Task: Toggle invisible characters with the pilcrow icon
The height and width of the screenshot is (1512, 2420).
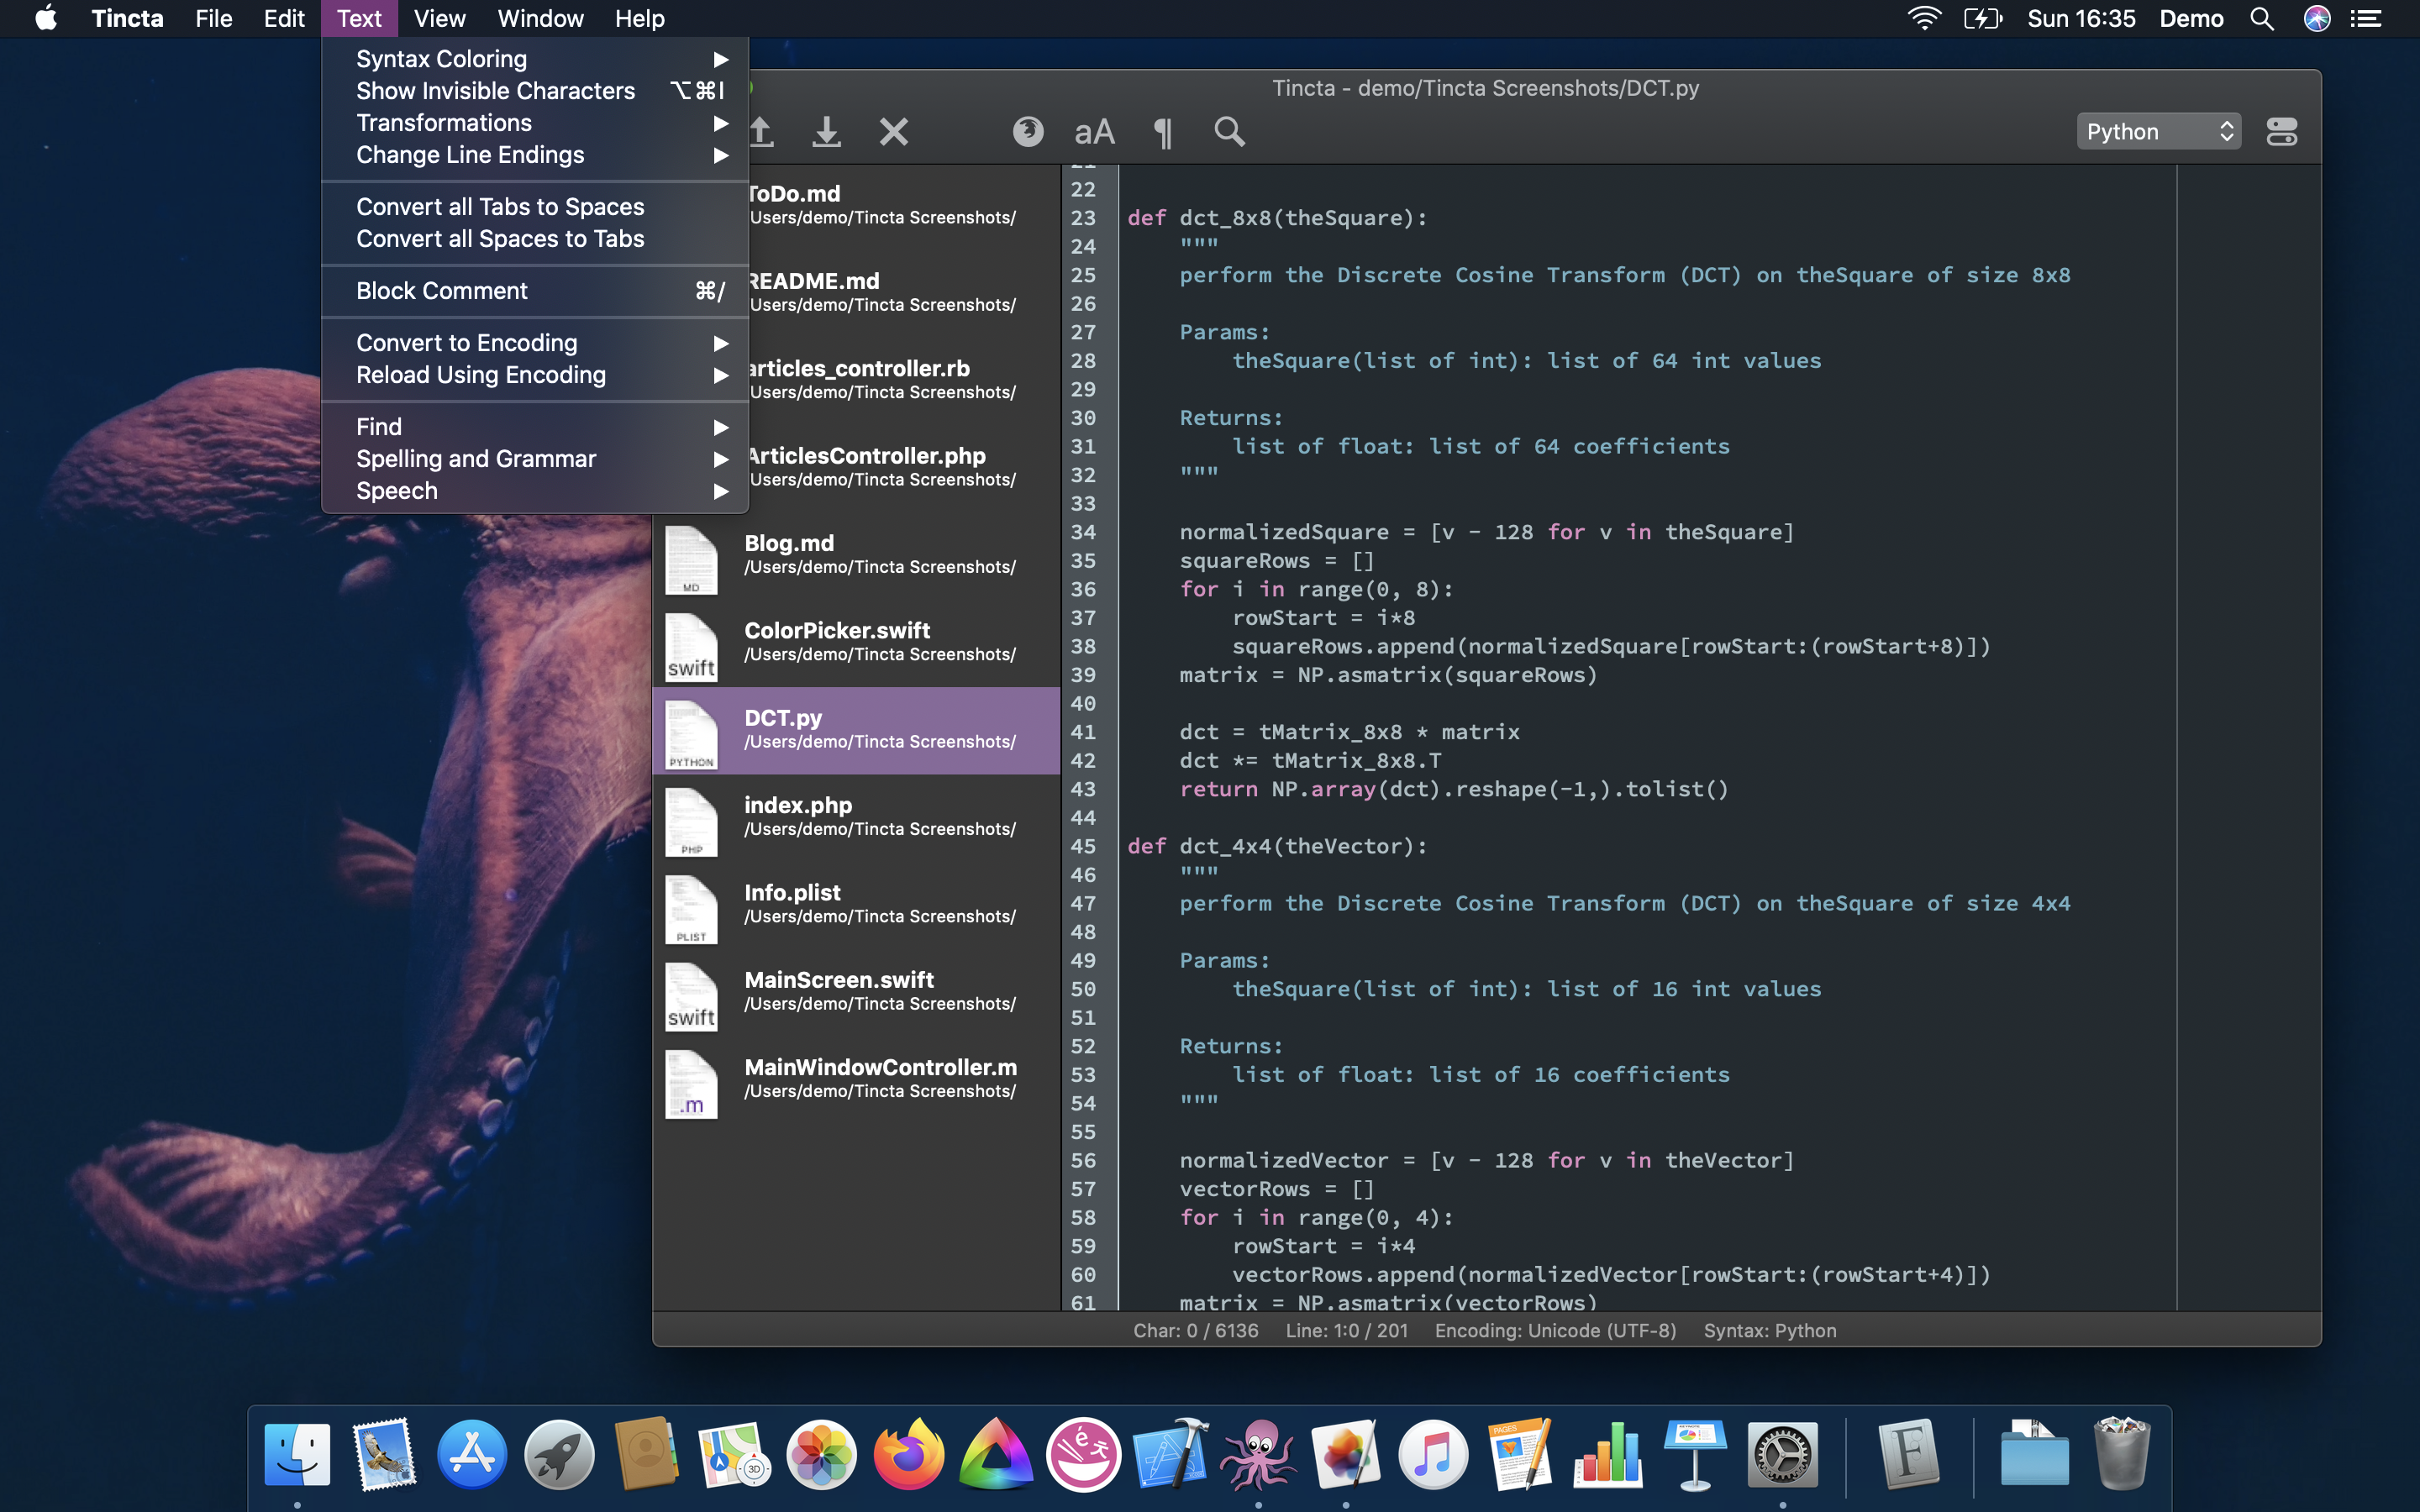Action: click(x=1162, y=132)
